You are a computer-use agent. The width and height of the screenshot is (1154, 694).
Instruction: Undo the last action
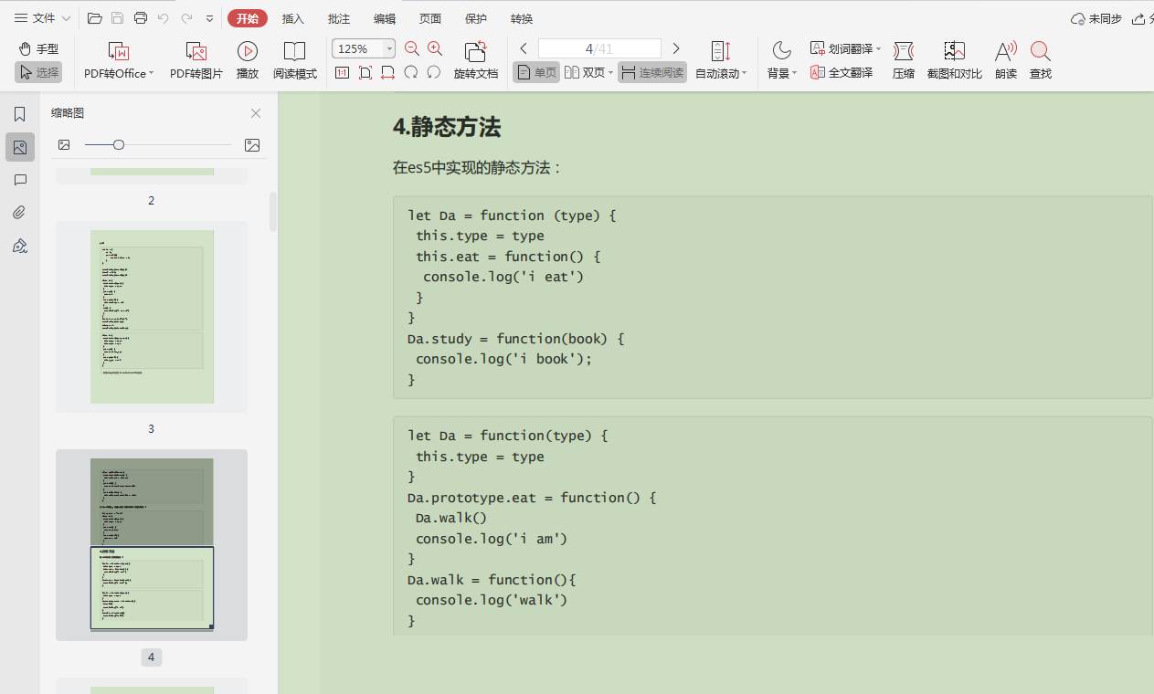(x=164, y=18)
